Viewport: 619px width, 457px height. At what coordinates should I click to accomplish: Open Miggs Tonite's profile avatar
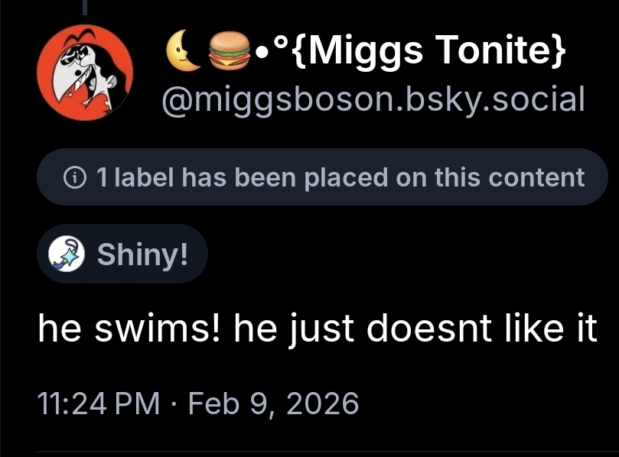click(x=84, y=73)
